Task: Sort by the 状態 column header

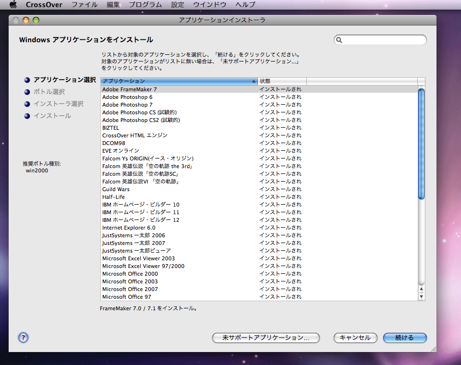Action: [282, 81]
